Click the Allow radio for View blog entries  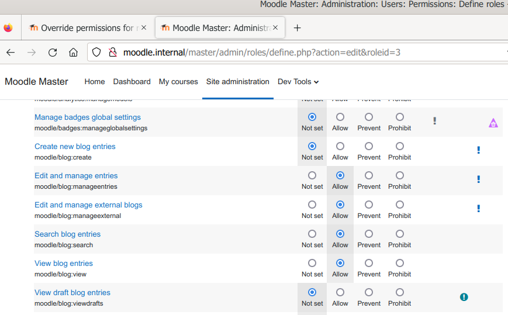coord(340,263)
